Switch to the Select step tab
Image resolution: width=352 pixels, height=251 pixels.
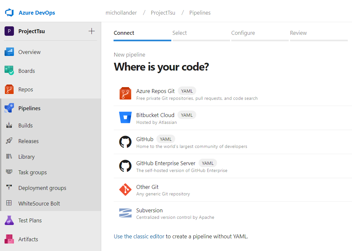pos(179,33)
